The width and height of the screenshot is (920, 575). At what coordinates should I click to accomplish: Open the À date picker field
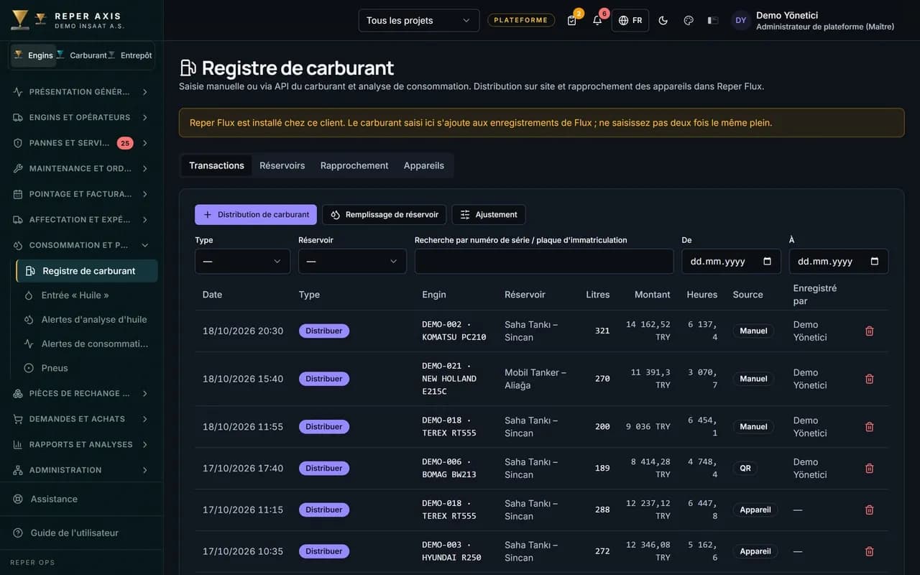839,261
